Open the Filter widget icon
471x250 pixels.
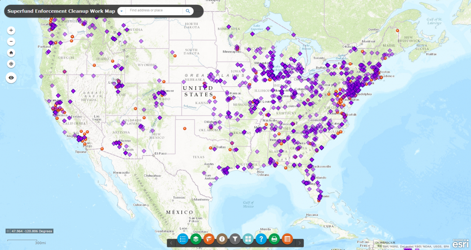coord(235,239)
